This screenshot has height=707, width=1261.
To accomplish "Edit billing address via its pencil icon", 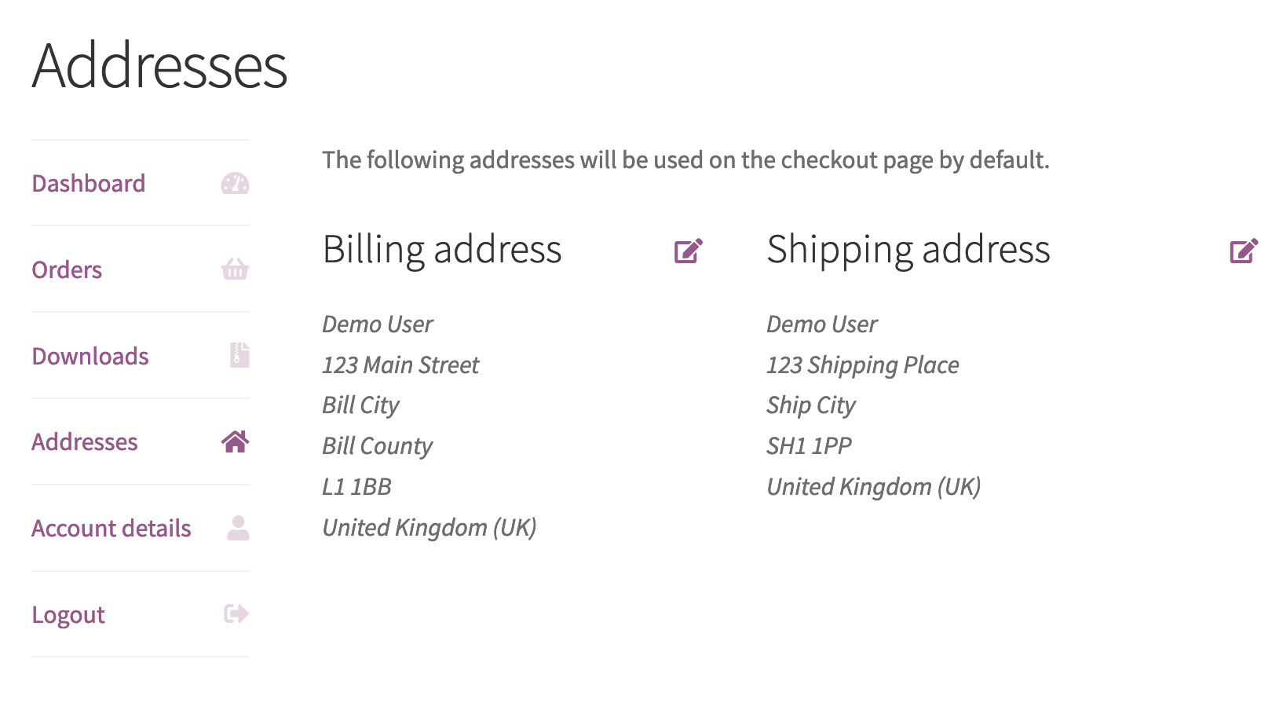I will (686, 250).
